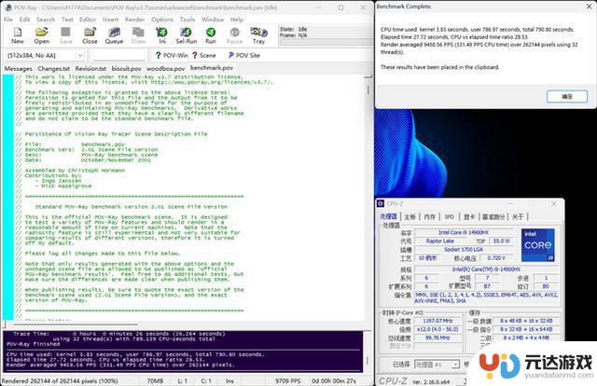The image size is (597, 386).
Task: Open the CPU-Z graphics tab
Action: [469, 216]
